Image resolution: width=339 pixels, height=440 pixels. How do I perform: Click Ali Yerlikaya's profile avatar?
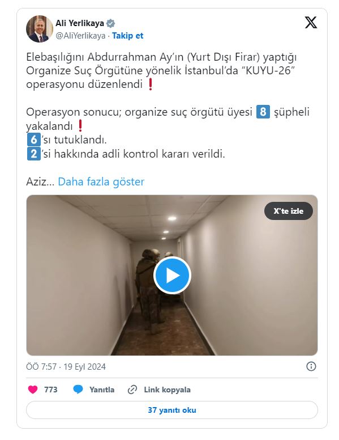[x=40, y=29]
